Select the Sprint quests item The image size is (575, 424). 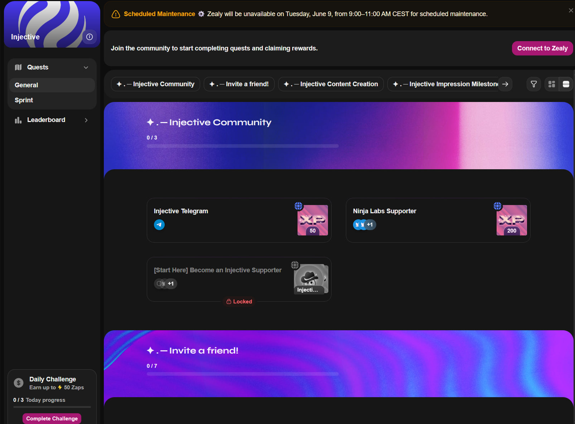pos(52,100)
